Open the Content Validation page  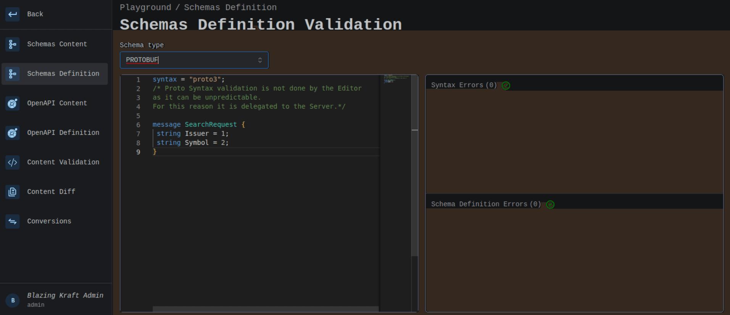click(63, 162)
